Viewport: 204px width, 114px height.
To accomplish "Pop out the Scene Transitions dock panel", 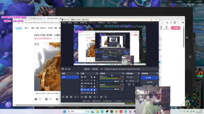I will pyautogui.click(x=139, y=73).
